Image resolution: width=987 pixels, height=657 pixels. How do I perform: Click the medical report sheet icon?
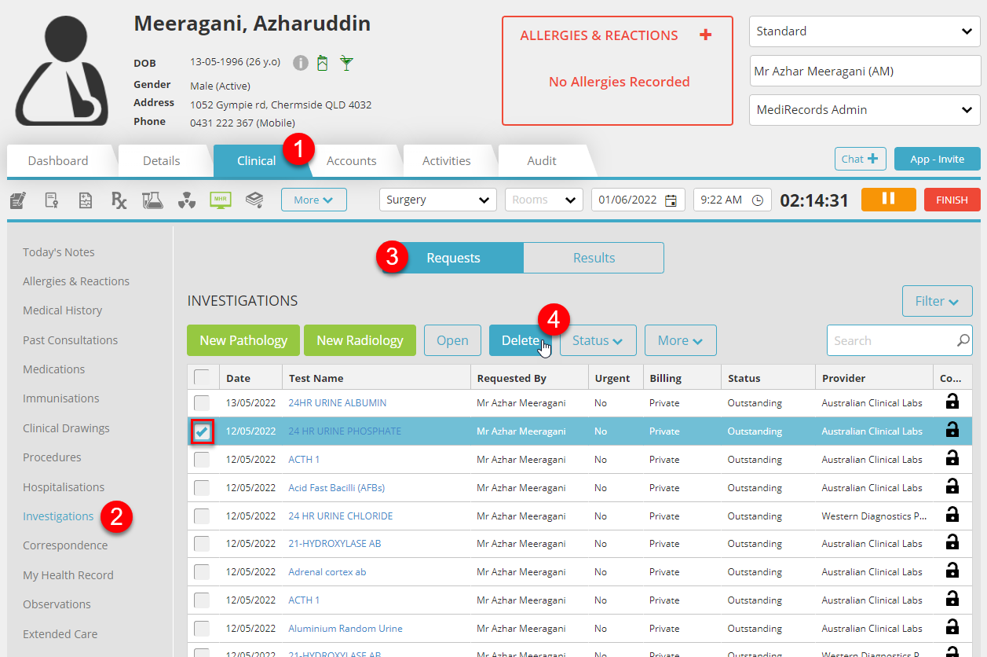pos(86,200)
